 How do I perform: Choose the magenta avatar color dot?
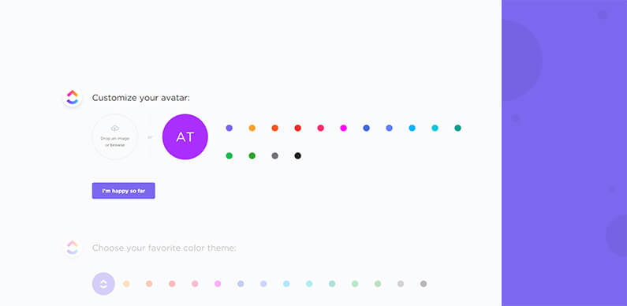tap(344, 128)
